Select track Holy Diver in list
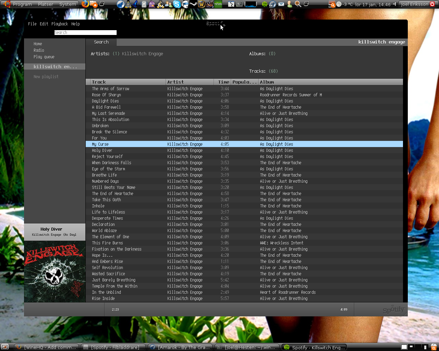The image size is (439, 351). click(244, 150)
